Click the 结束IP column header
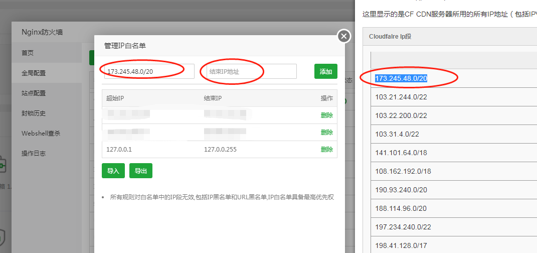Viewport: 537px width, 253px height. (213, 98)
